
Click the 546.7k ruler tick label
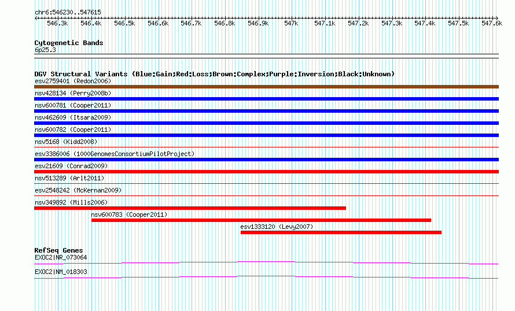click(x=191, y=23)
